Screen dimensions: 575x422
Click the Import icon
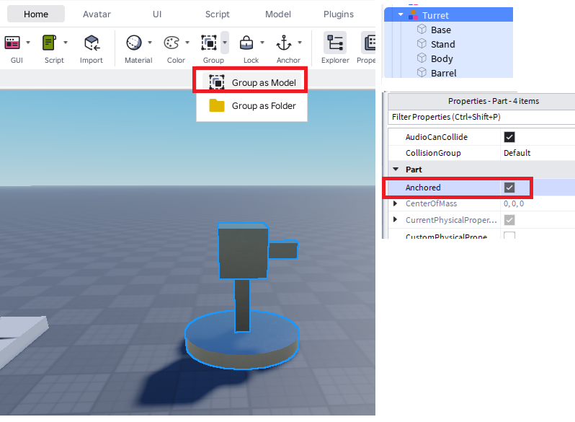92,43
